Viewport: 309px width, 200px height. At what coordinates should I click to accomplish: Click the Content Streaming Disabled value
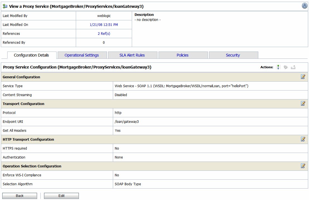(x=121, y=95)
